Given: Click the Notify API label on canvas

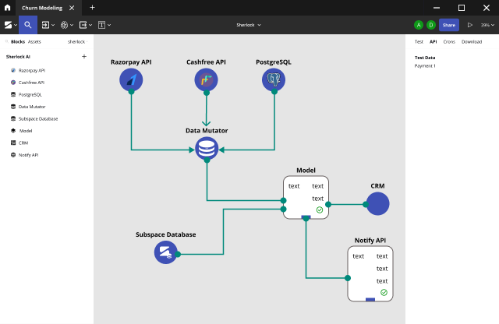Looking at the screenshot, I should tap(370, 240).
